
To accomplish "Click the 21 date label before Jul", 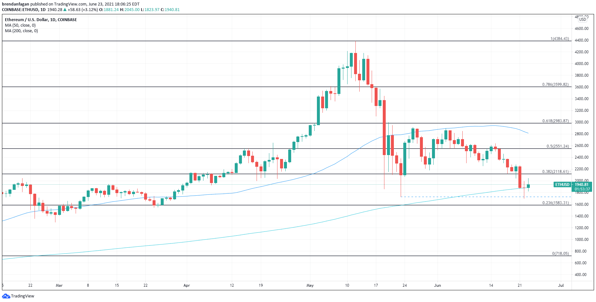I will [x=520, y=285].
